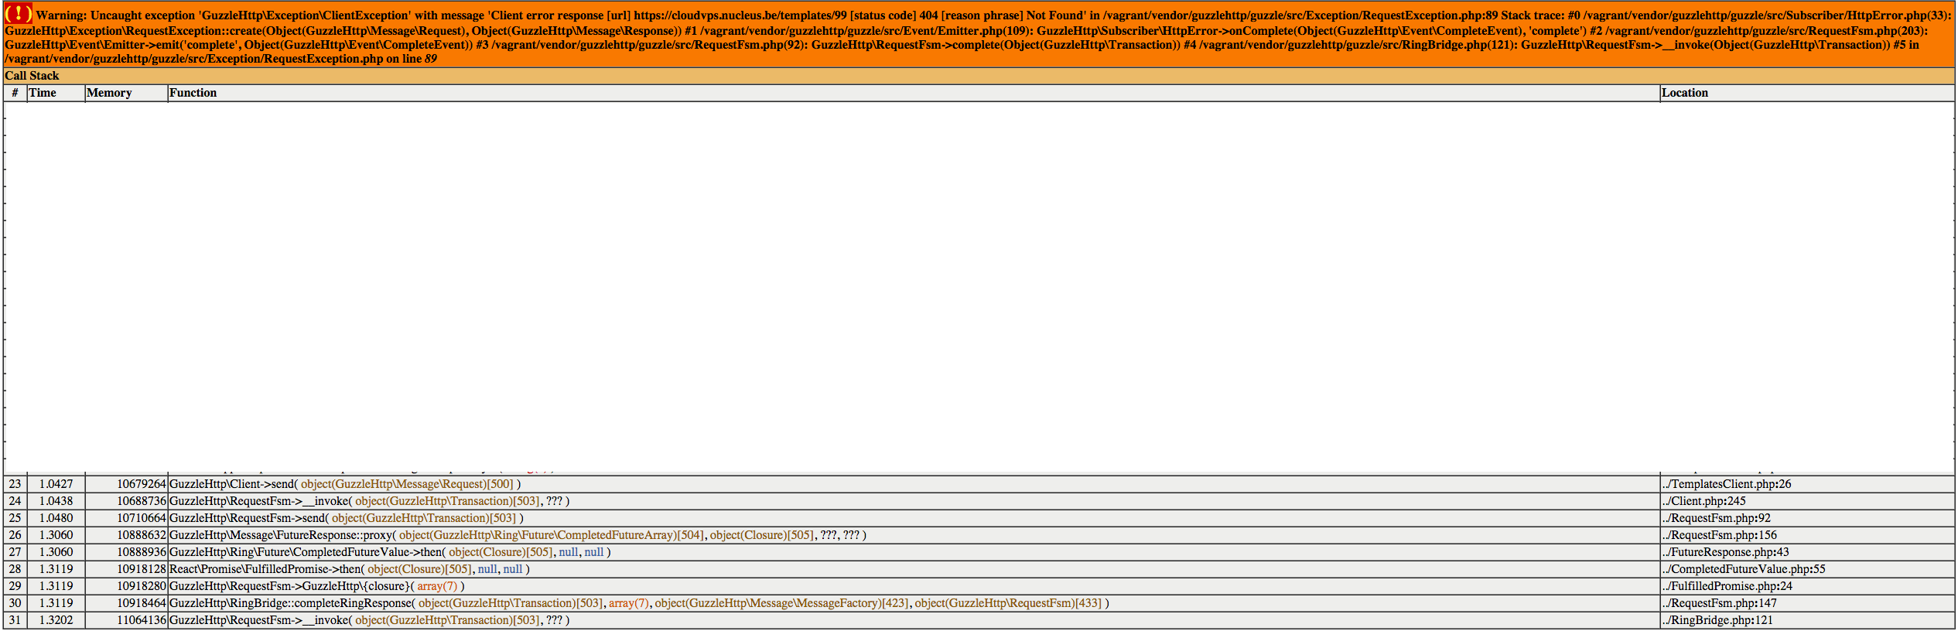Click time value 1.3202

tap(56, 620)
